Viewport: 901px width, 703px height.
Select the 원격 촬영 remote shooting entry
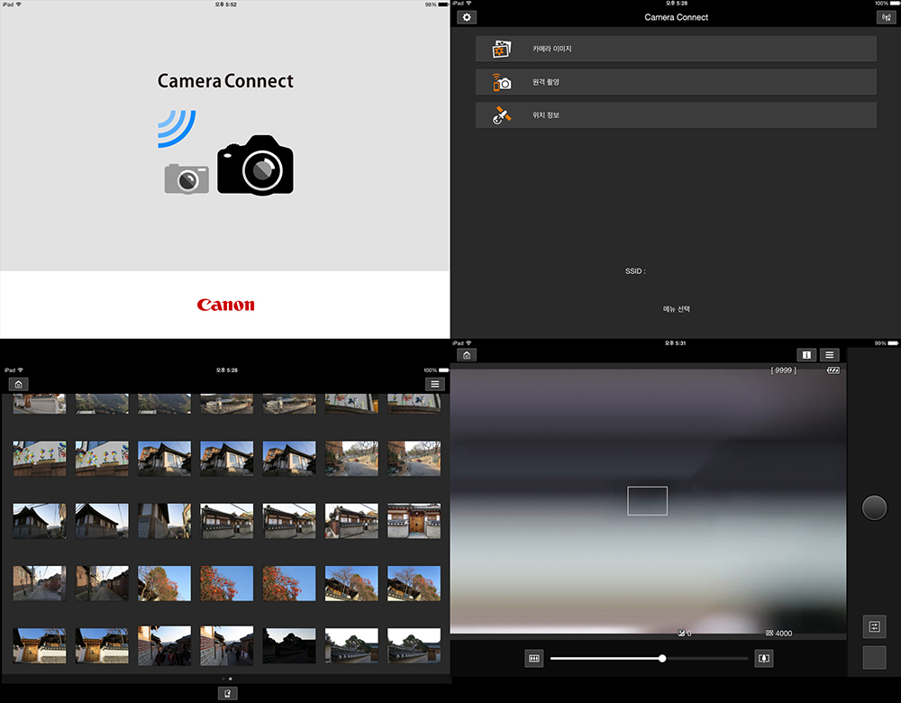pos(676,82)
